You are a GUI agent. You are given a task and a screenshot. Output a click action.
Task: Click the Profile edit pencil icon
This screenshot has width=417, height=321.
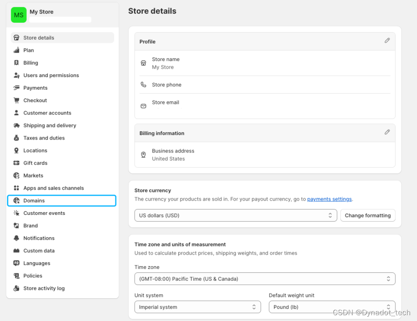pos(387,41)
